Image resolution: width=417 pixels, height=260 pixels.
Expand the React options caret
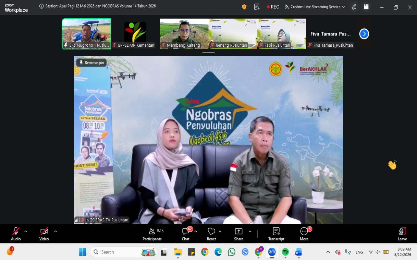pos(220,231)
